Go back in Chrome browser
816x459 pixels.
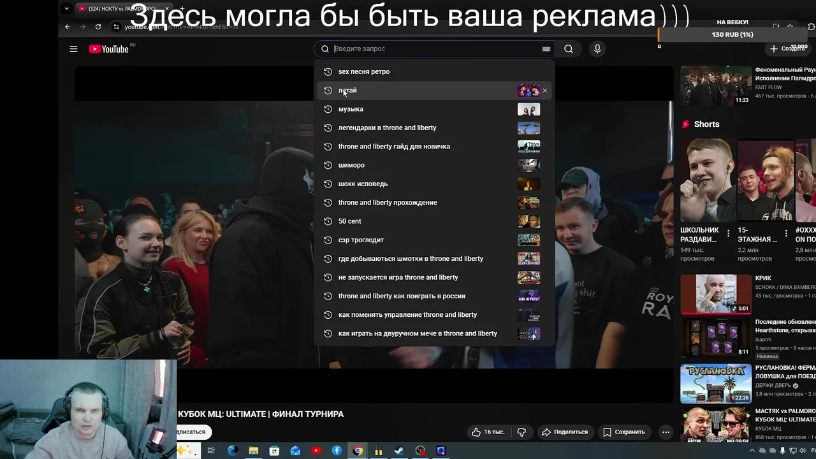click(x=68, y=27)
